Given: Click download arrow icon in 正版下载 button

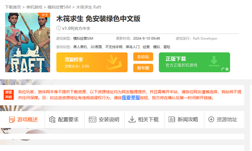Looking at the screenshot, I should 214,61.
